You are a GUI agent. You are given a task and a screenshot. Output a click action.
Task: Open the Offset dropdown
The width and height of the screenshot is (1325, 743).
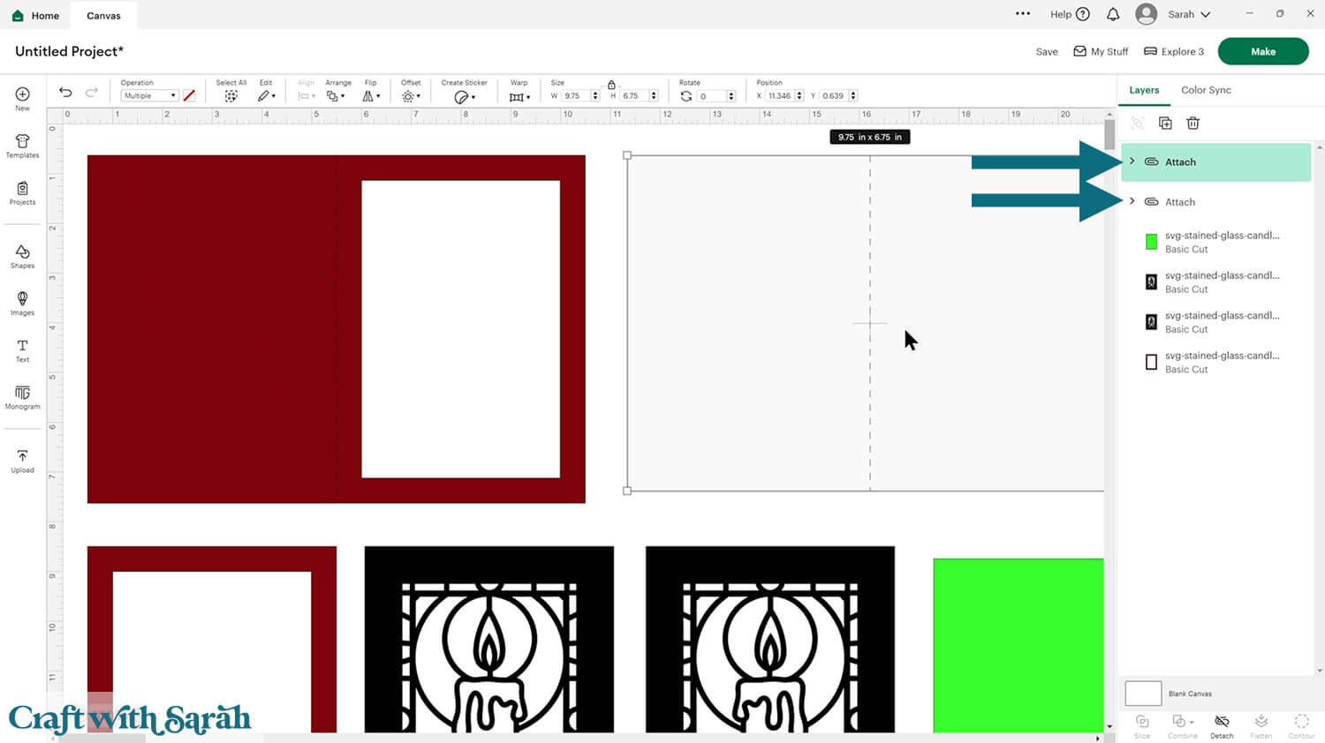click(411, 96)
